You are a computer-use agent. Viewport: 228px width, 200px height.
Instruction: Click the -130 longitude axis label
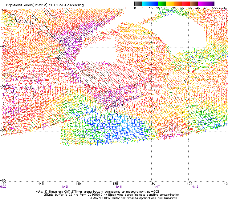pos(151,184)
